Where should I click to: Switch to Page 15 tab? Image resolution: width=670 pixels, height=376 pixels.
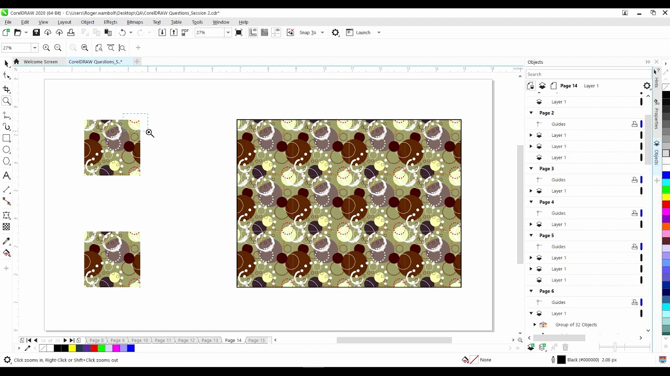pyautogui.click(x=256, y=340)
